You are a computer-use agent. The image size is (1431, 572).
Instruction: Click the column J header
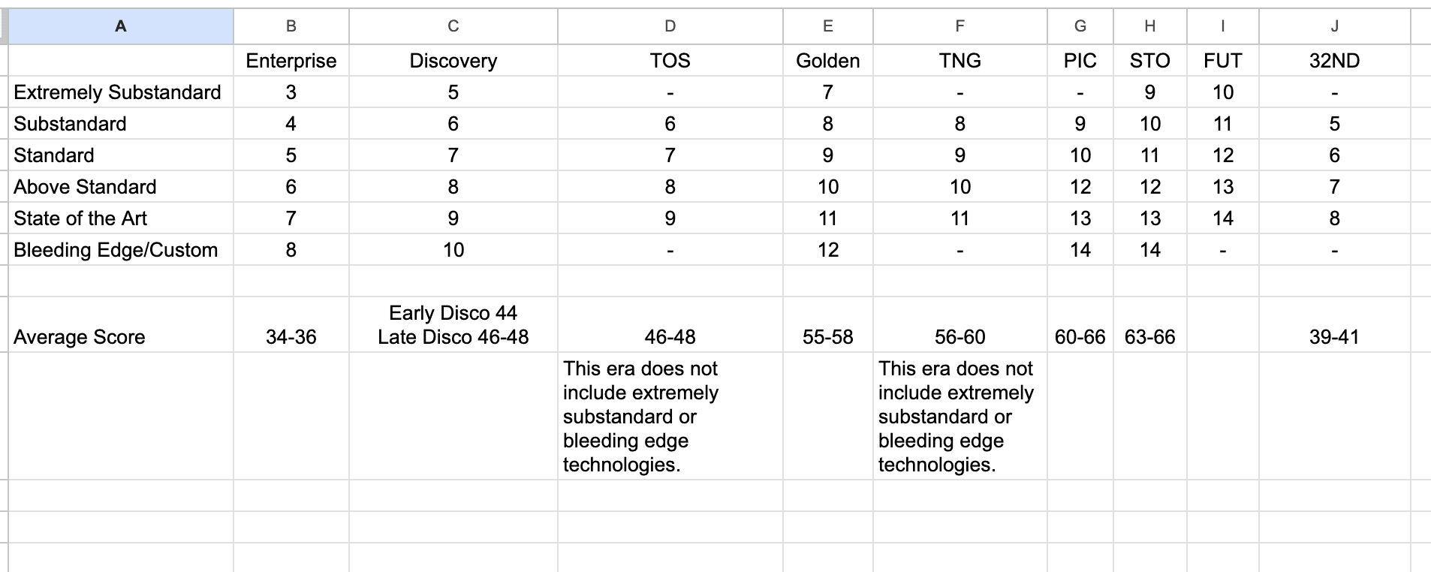coord(1334,26)
